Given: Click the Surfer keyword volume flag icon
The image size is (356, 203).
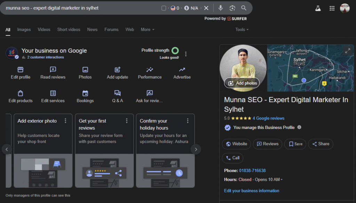Looking at the screenshot, I should 173,8.
